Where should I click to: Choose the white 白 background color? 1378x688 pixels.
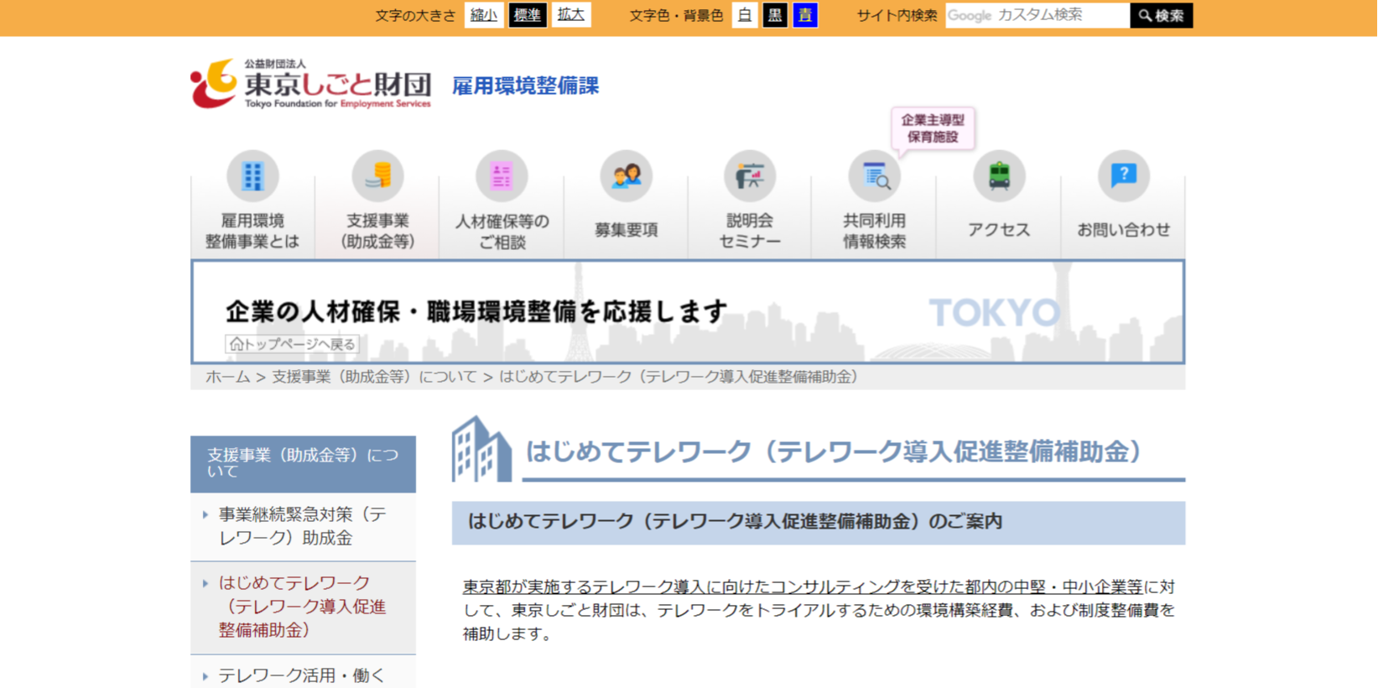pos(745,15)
